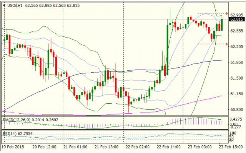246x153 pixels.
Task: Click the 20 Feb 12:00 time label
Action: (x=44, y=147)
